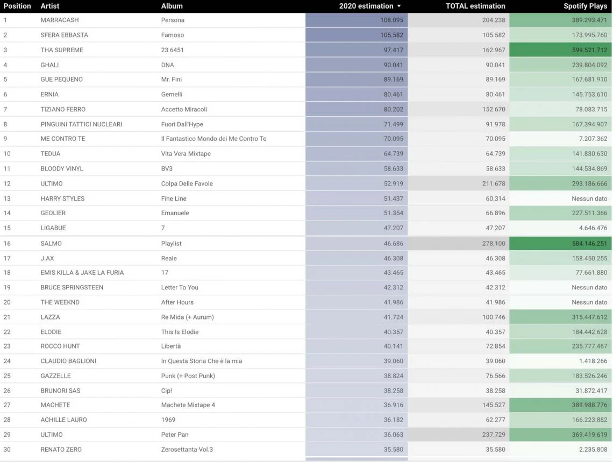Click the sort arrow beside 2020 estimation
Screen dimensions: 613x462
(x=399, y=6)
